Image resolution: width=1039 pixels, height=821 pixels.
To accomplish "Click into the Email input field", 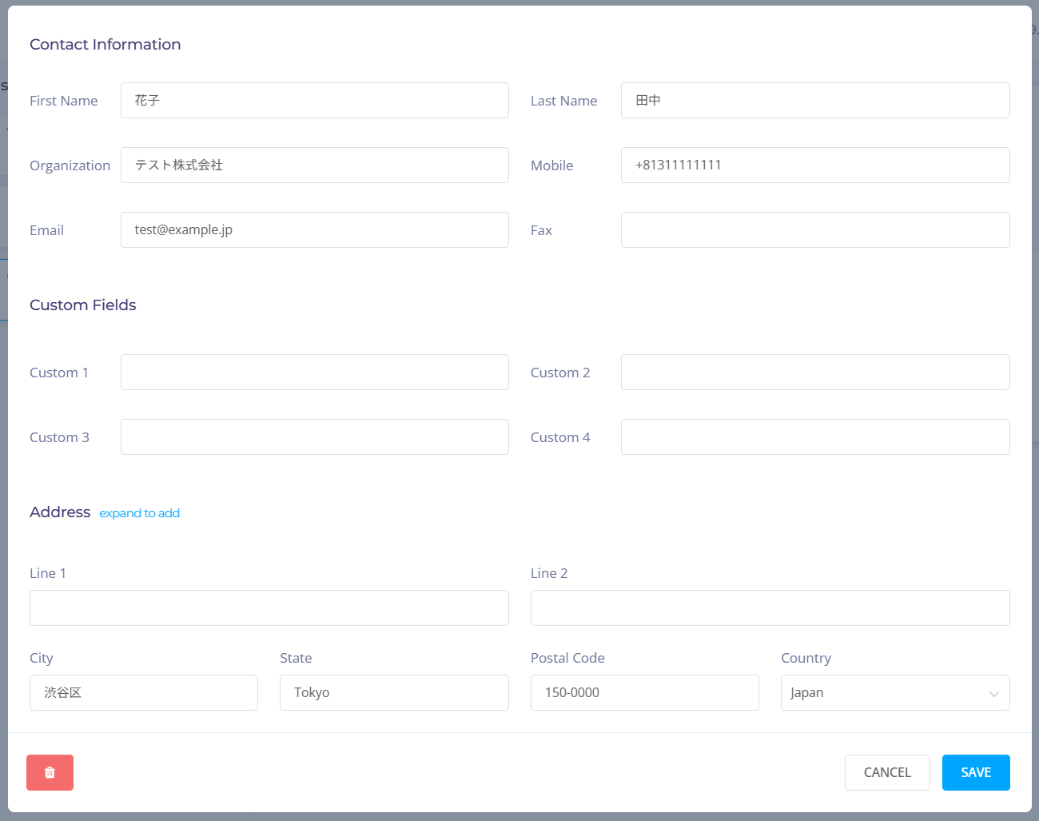I will point(315,230).
